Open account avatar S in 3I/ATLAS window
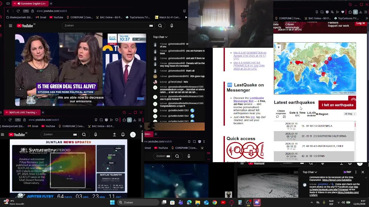 tap(133, 135)
